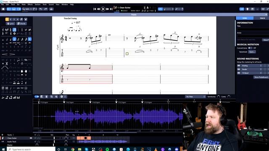Click the key signature icon in the palette
The image size is (269, 151).
[x=7, y=30]
